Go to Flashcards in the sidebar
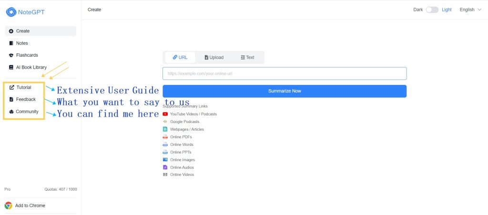The image size is (488, 215). click(26, 55)
